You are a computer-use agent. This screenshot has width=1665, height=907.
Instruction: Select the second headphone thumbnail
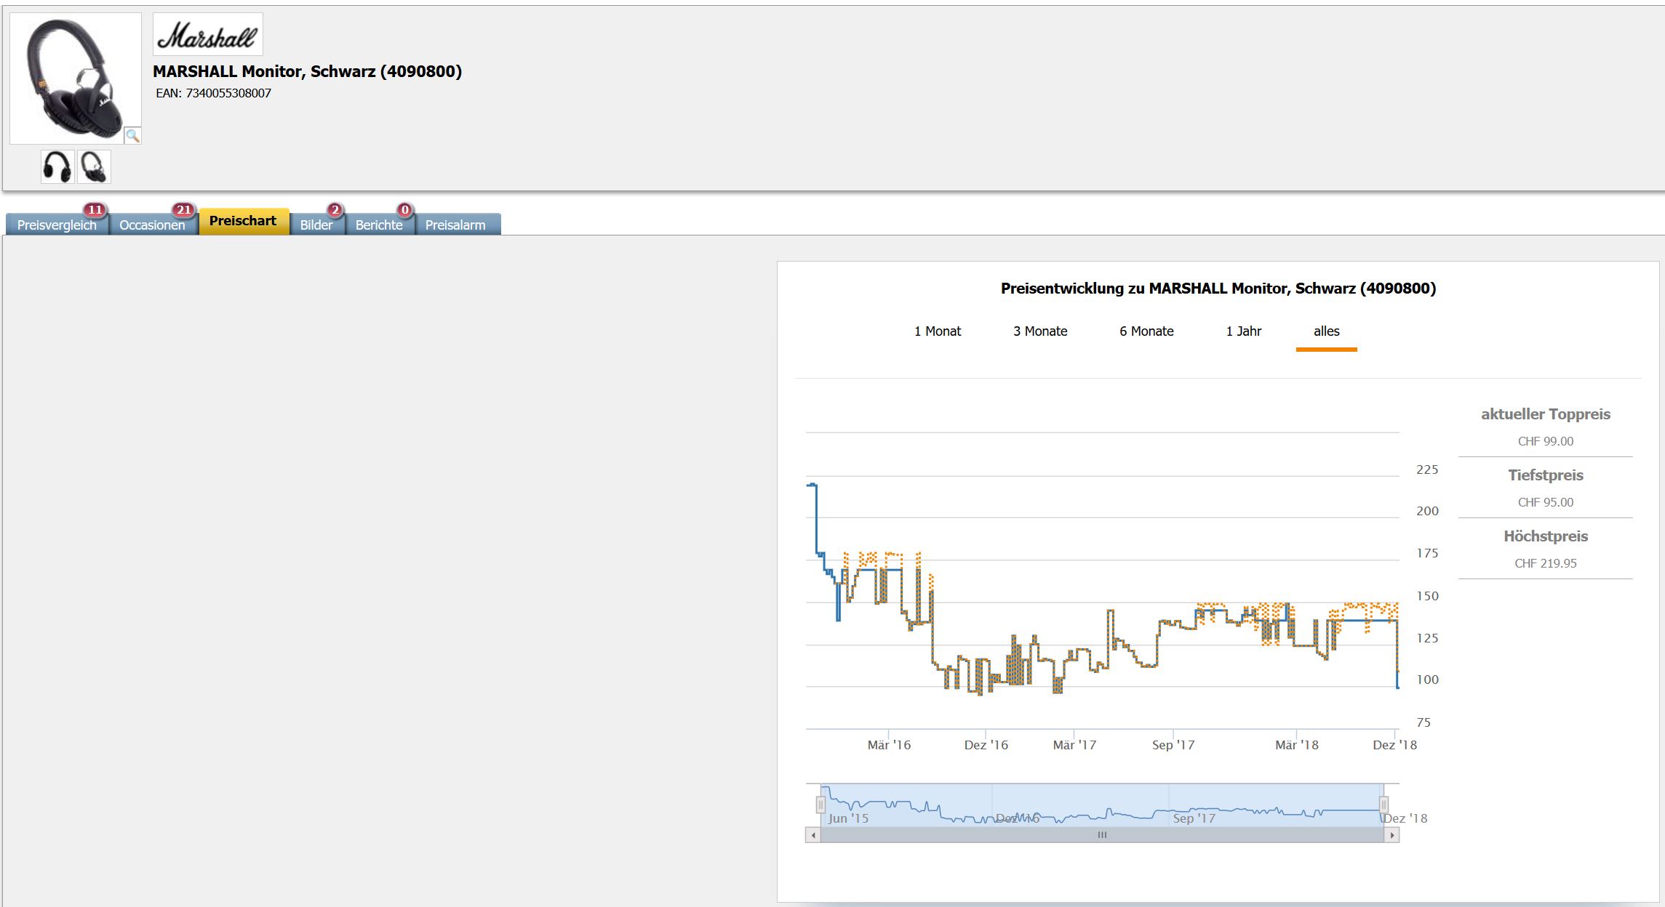[x=95, y=167]
